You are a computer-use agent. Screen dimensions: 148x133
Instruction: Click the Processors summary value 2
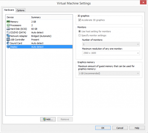(x=32, y=25)
